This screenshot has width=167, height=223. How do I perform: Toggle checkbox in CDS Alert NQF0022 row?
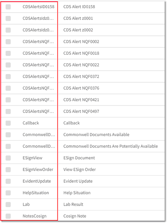[8, 65]
